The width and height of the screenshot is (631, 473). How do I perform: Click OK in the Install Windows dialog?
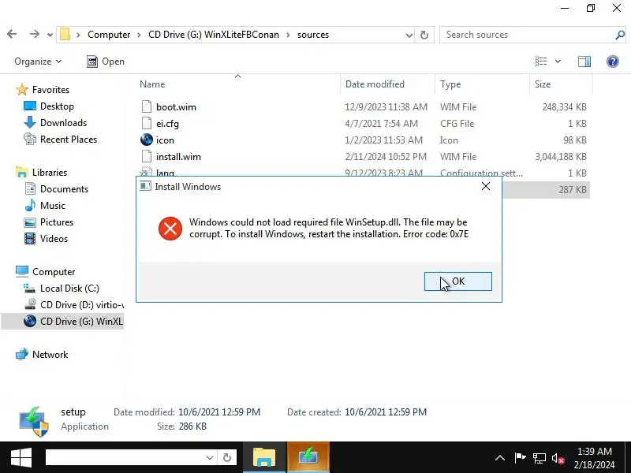(458, 281)
